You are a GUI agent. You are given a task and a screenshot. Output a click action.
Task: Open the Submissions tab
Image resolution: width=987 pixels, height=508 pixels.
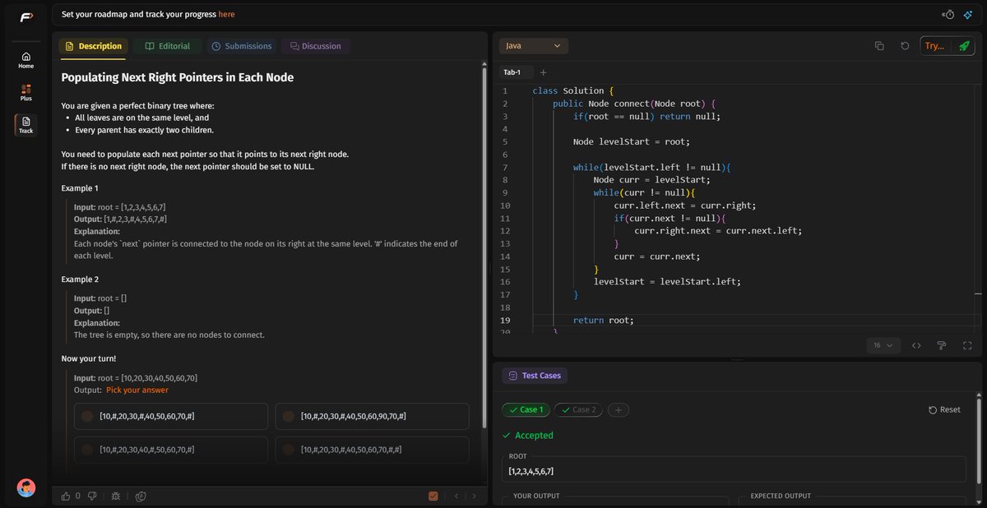(x=241, y=46)
